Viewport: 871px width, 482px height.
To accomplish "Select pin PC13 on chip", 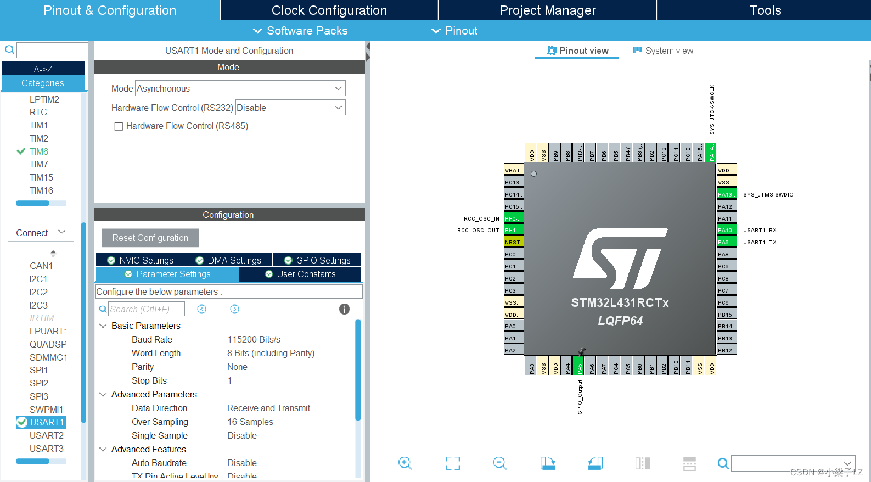I will pyautogui.click(x=514, y=182).
